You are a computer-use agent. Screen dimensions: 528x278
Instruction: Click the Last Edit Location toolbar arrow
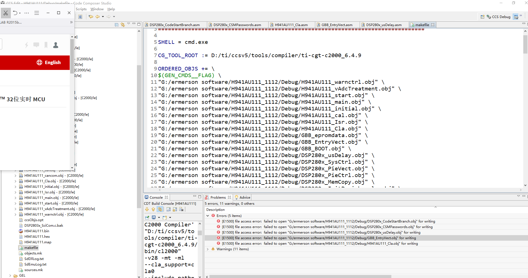pyautogui.click(x=91, y=17)
